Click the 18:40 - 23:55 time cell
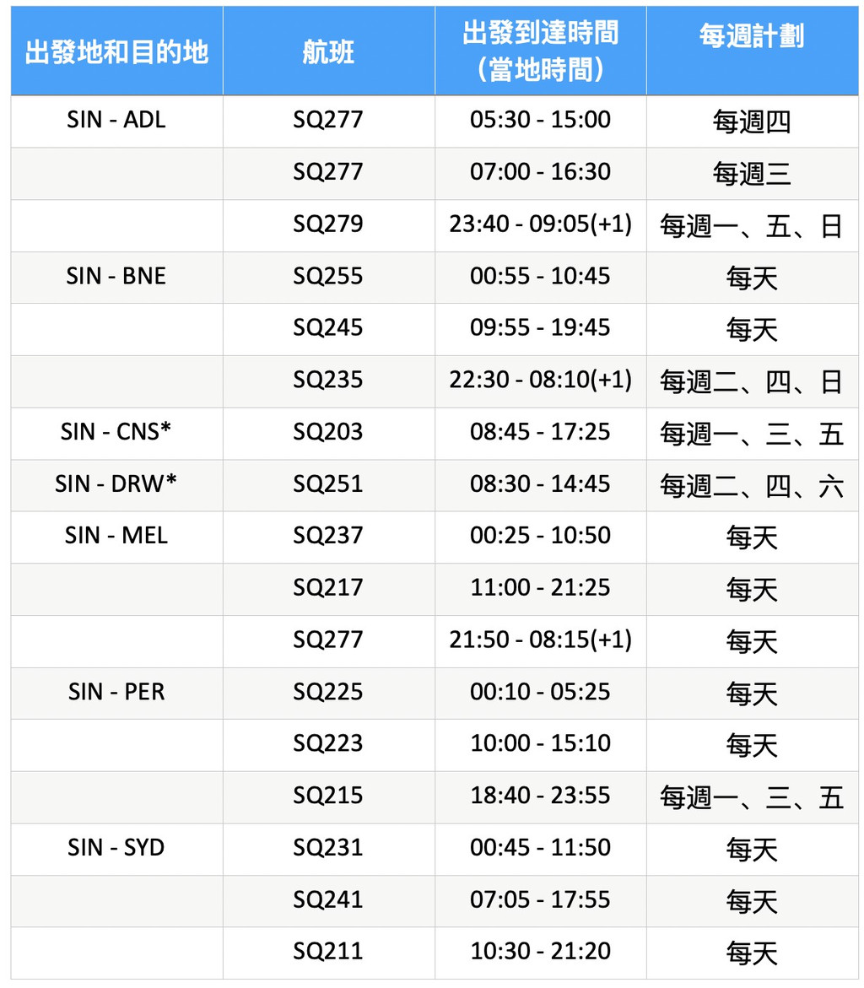 (540, 797)
